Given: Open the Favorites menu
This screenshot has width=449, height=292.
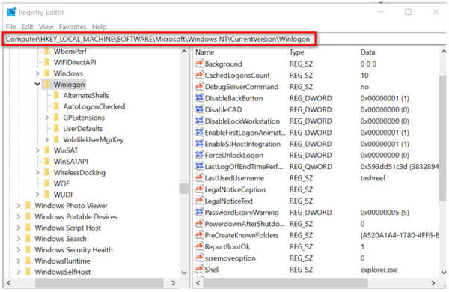Looking at the screenshot, I should pyautogui.click(x=73, y=27).
